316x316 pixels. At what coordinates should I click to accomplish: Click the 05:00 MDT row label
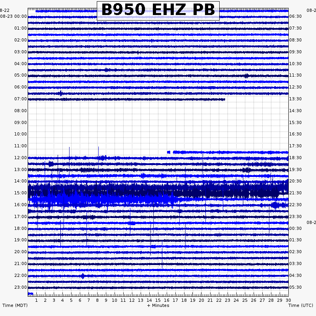(21, 75)
